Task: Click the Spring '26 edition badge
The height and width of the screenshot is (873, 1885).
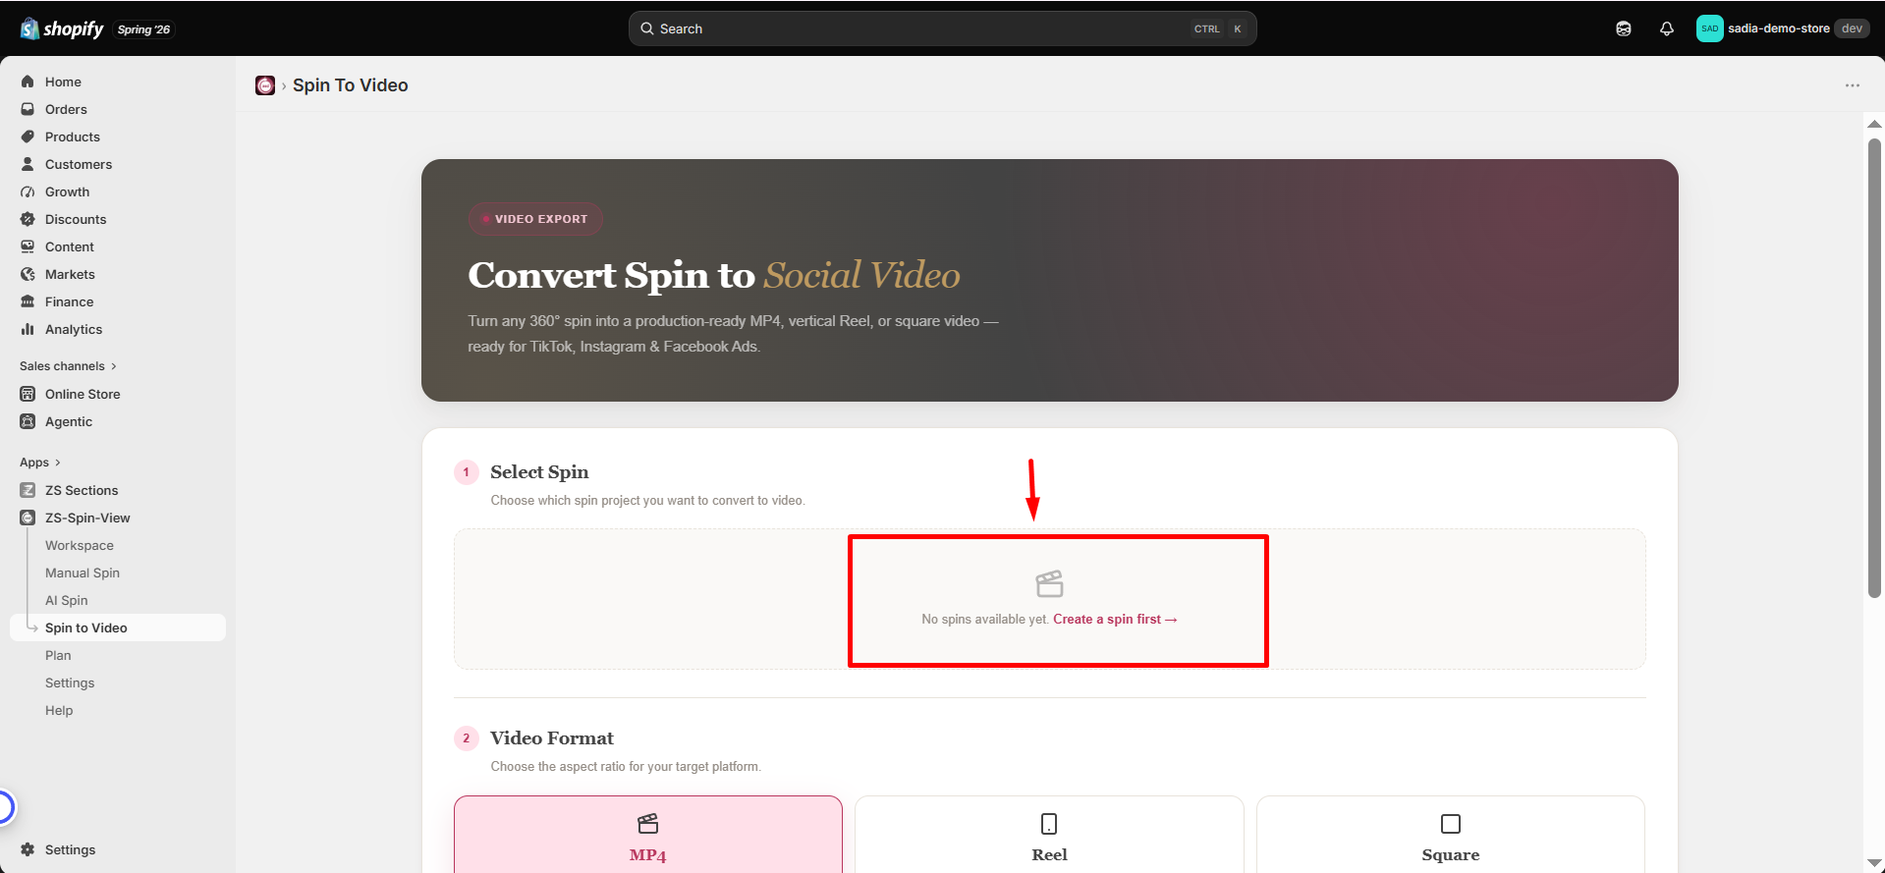Action: point(143,29)
